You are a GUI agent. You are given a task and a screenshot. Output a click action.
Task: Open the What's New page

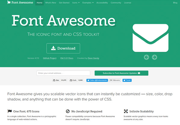coord(51,3)
